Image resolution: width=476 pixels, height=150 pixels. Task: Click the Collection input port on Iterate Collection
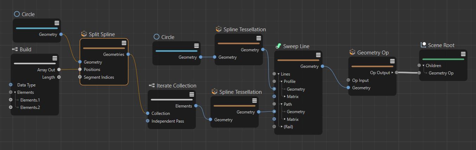[x=148, y=113]
